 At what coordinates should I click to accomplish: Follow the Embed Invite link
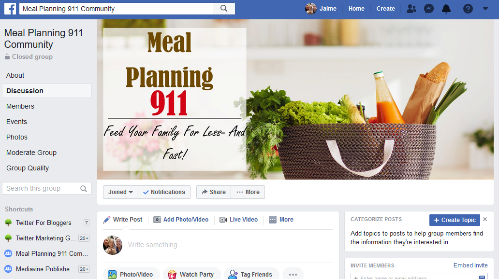pos(470,265)
